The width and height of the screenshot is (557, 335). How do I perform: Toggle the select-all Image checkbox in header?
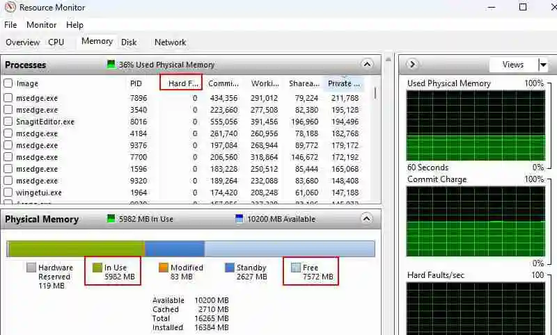(8, 83)
